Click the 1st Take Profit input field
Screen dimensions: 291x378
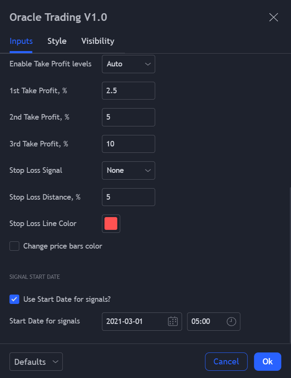128,91
